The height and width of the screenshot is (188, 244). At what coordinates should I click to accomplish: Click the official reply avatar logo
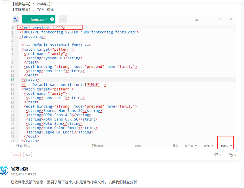(4, 170)
